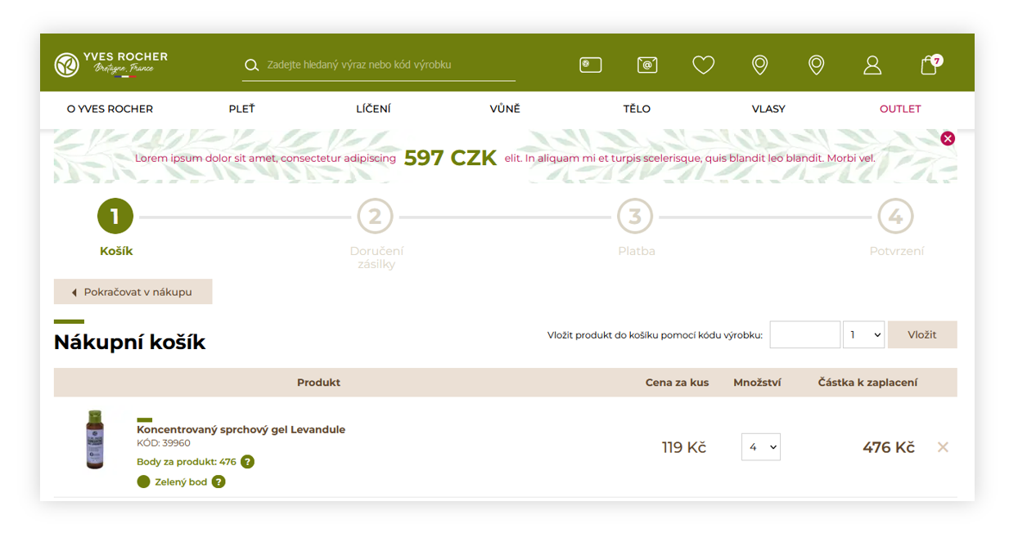Click the search magnifier icon
Viewport: 1009px width, 542px height.
point(252,65)
